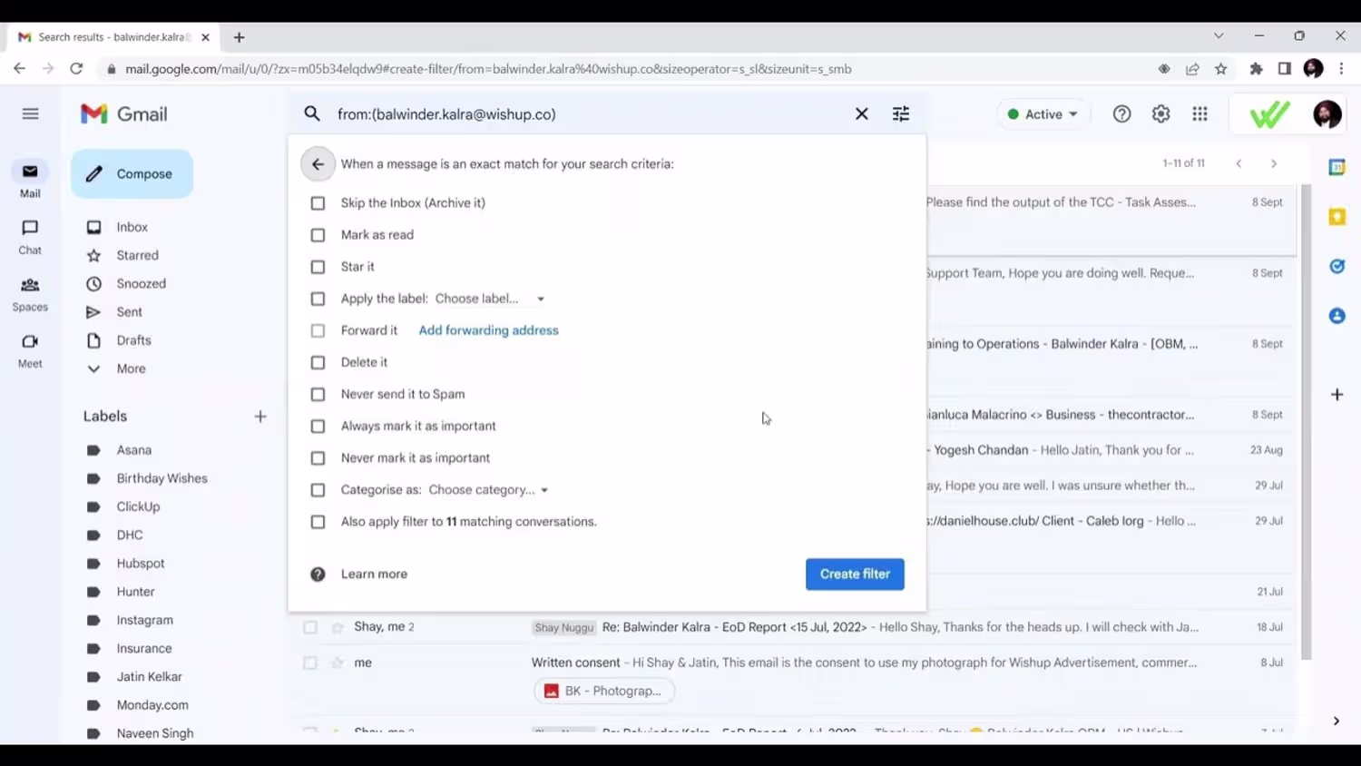Open the search options filter icon
The height and width of the screenshot is (766, 1361).
[x=900, y=114]
